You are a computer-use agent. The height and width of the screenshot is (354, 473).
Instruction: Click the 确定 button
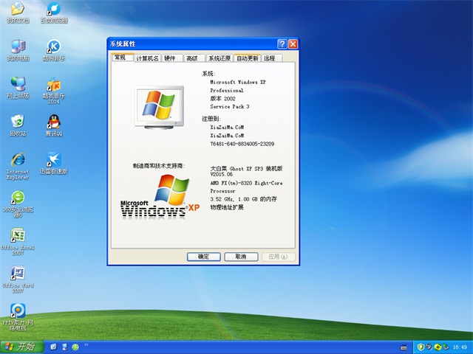(203, 257)
